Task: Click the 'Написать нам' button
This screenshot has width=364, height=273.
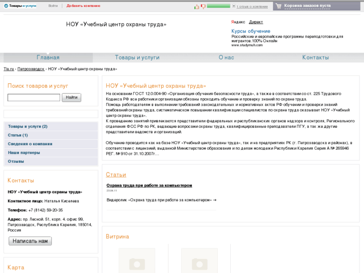Action: [30, 241]
